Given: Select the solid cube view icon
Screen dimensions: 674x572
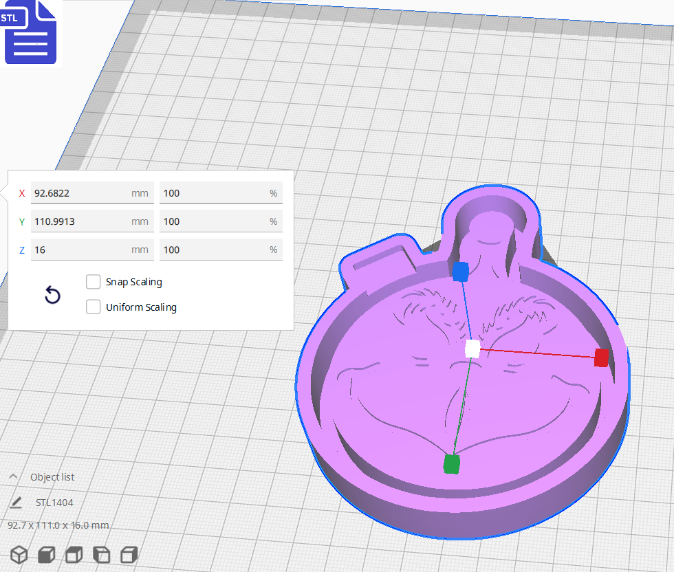Looking at the screenshot, I should pos(46,554).
